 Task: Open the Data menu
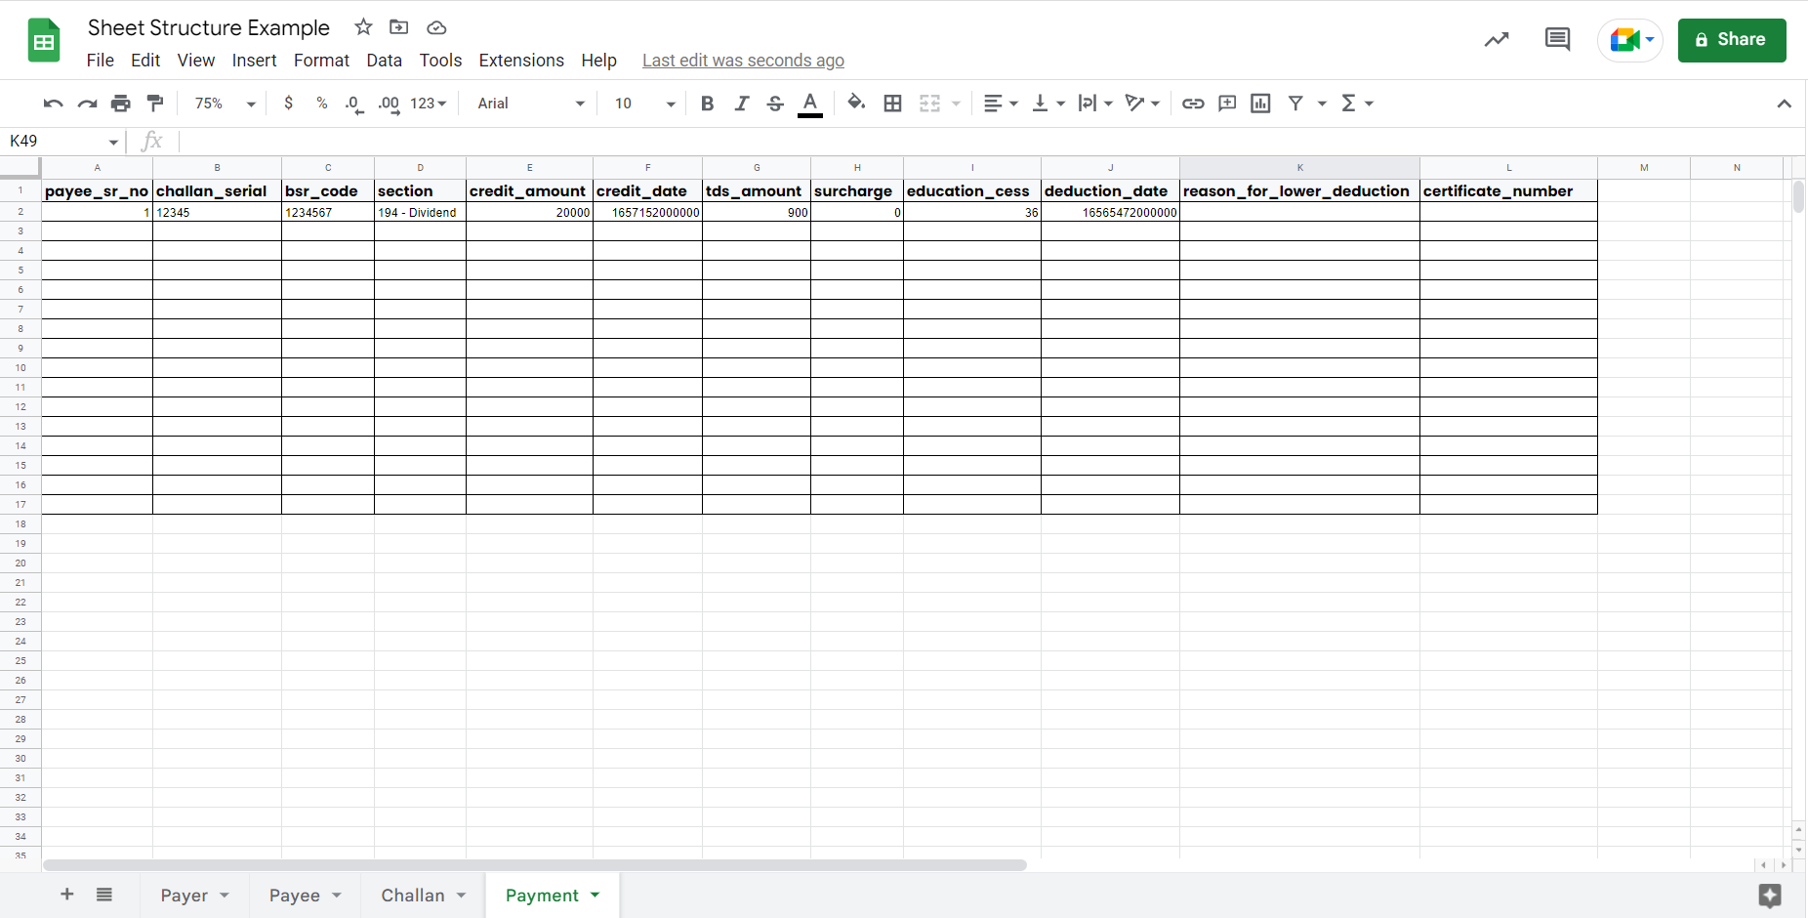point(385,61)
